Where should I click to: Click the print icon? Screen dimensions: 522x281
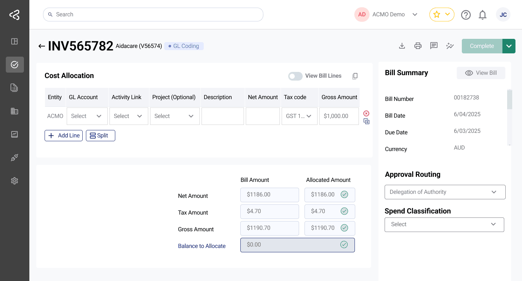(x=418, y=46)
